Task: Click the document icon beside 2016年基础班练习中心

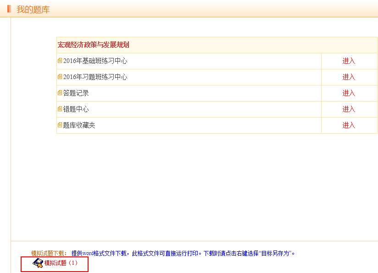Action: pos(60,61)
